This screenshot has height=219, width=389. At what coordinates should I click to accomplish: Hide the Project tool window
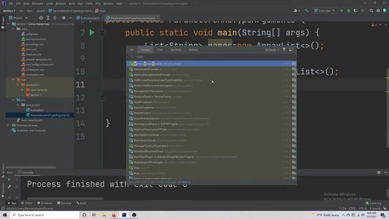[71, 18]
